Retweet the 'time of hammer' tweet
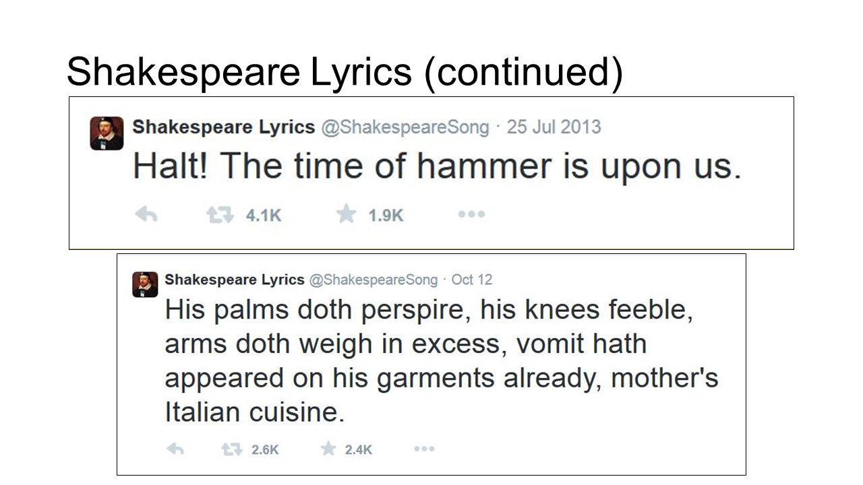Viewport: 863px width, 485px height. 220,215
